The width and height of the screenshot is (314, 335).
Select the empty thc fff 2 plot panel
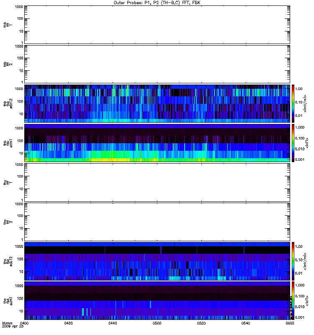[157, 222]
